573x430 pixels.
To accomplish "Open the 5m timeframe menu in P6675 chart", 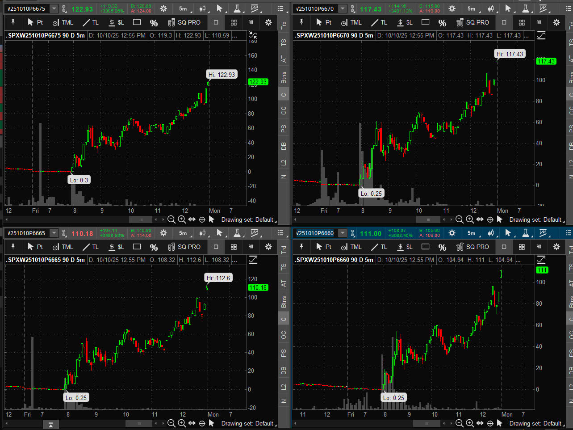I will [x=183, y=8].
